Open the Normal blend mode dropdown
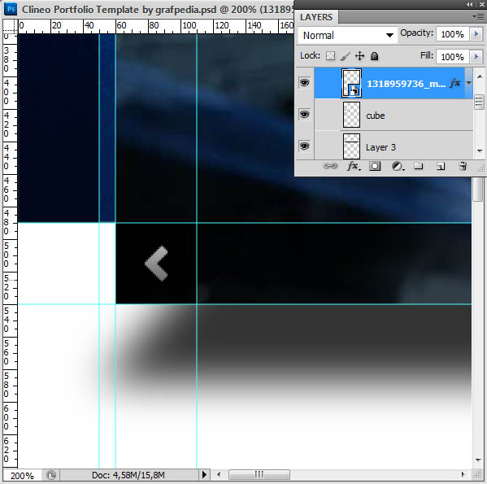This screenshot has height=484, width=487. click(x=347, y=36)
